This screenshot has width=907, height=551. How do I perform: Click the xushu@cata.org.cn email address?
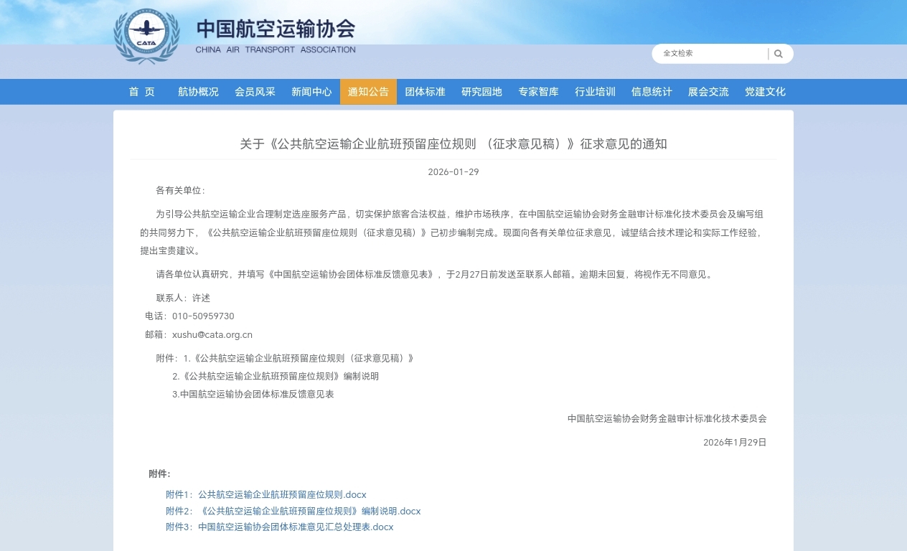(x=212, y=335)
